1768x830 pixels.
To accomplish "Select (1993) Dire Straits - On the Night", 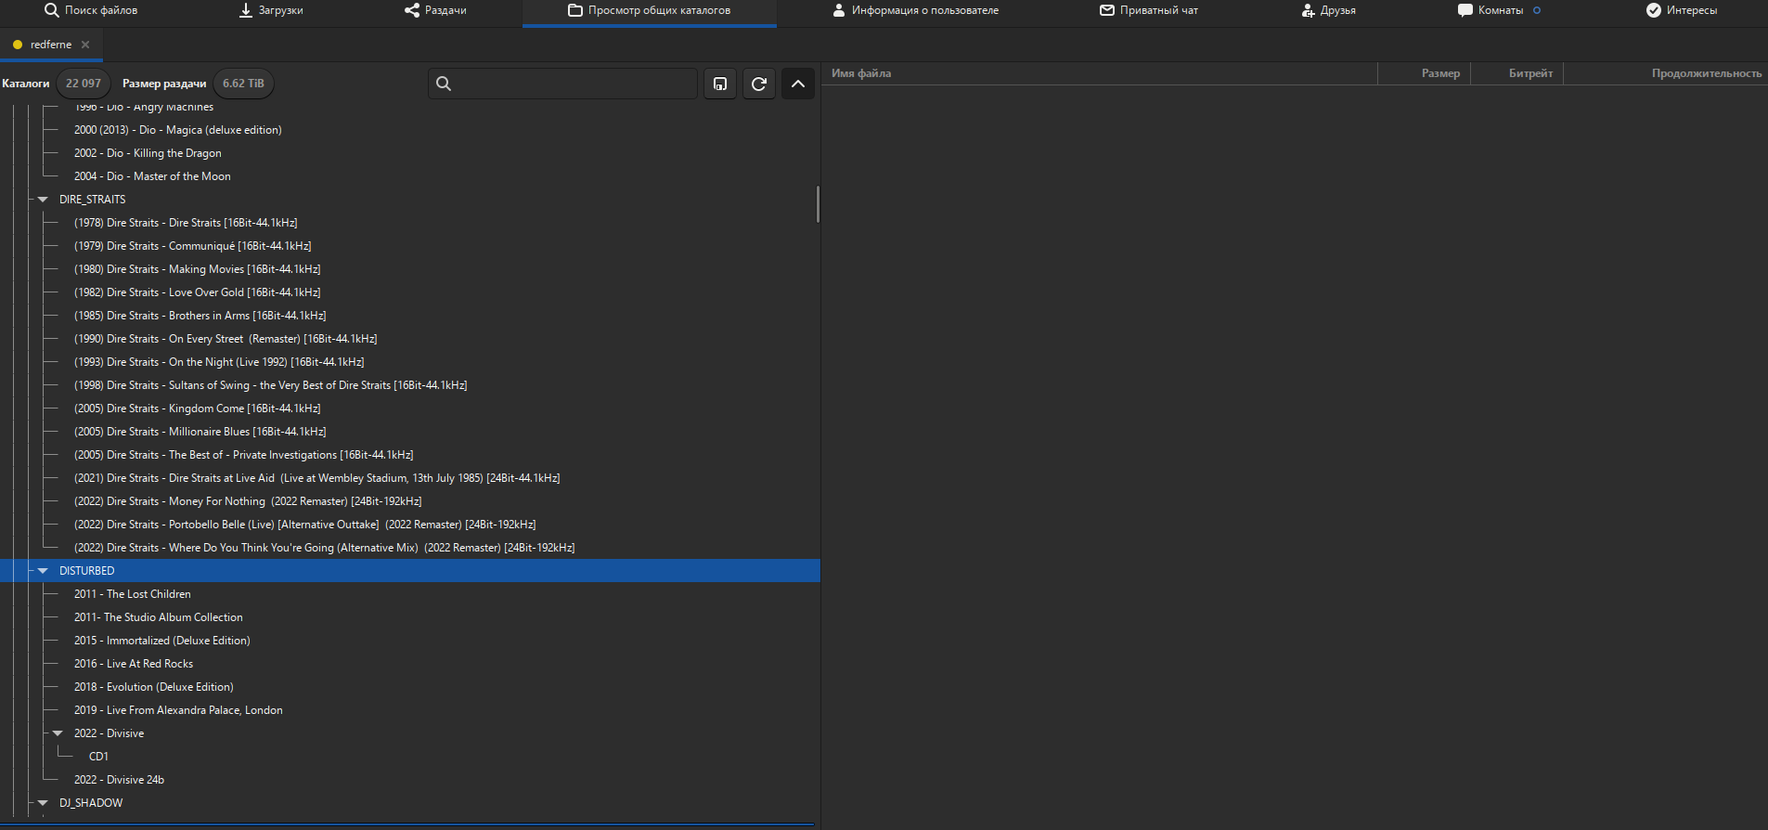I will (219, 362).
